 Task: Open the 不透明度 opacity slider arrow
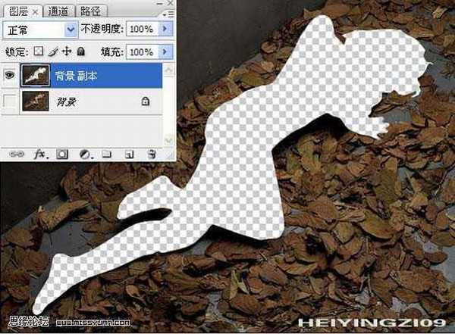(x=166, y=29)
